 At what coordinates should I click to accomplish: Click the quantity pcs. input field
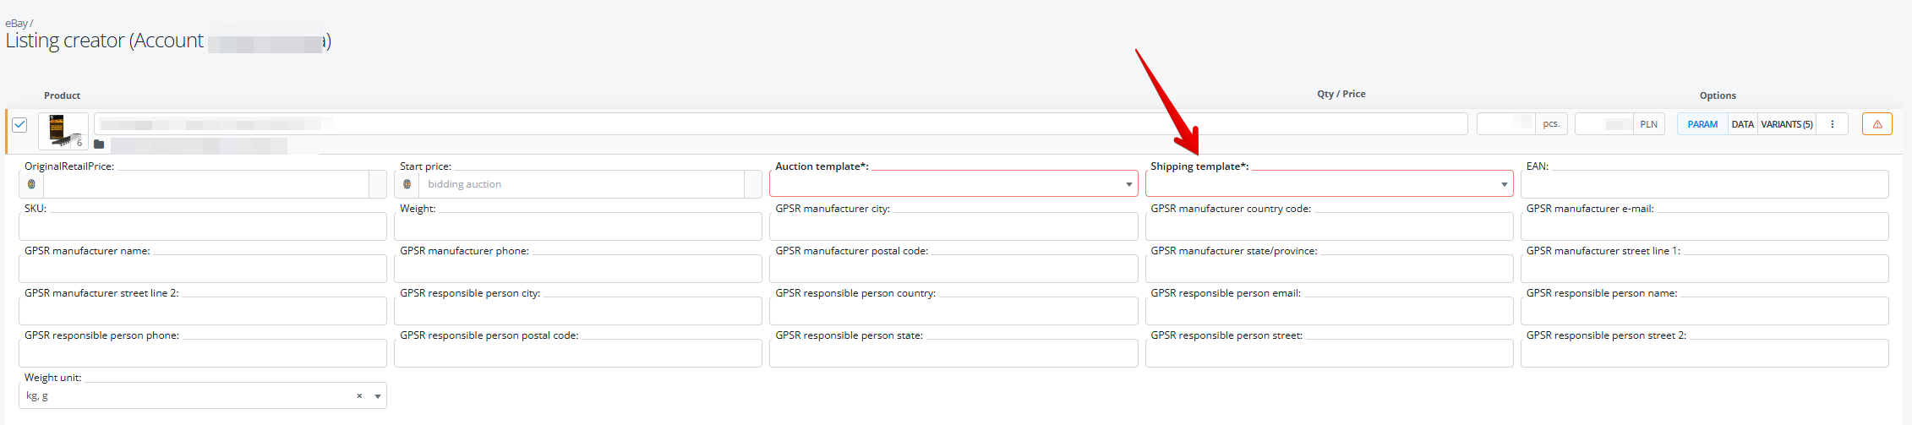click(x=1505, y=124)
